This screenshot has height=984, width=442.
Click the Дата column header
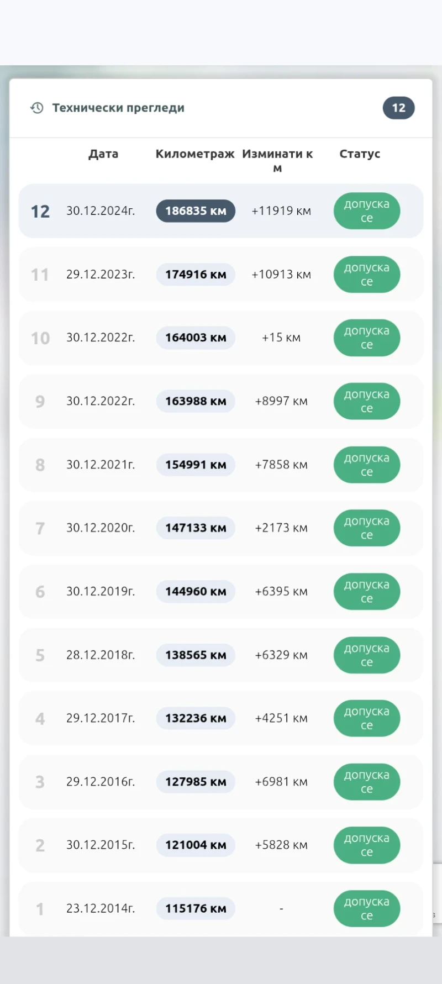tap(103, 154)
